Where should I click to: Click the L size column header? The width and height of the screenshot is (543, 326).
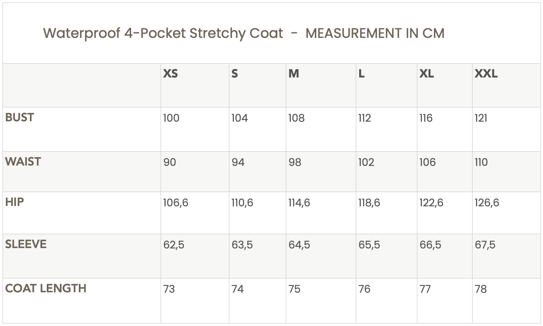pyautogui.click(x=361, y=74)
